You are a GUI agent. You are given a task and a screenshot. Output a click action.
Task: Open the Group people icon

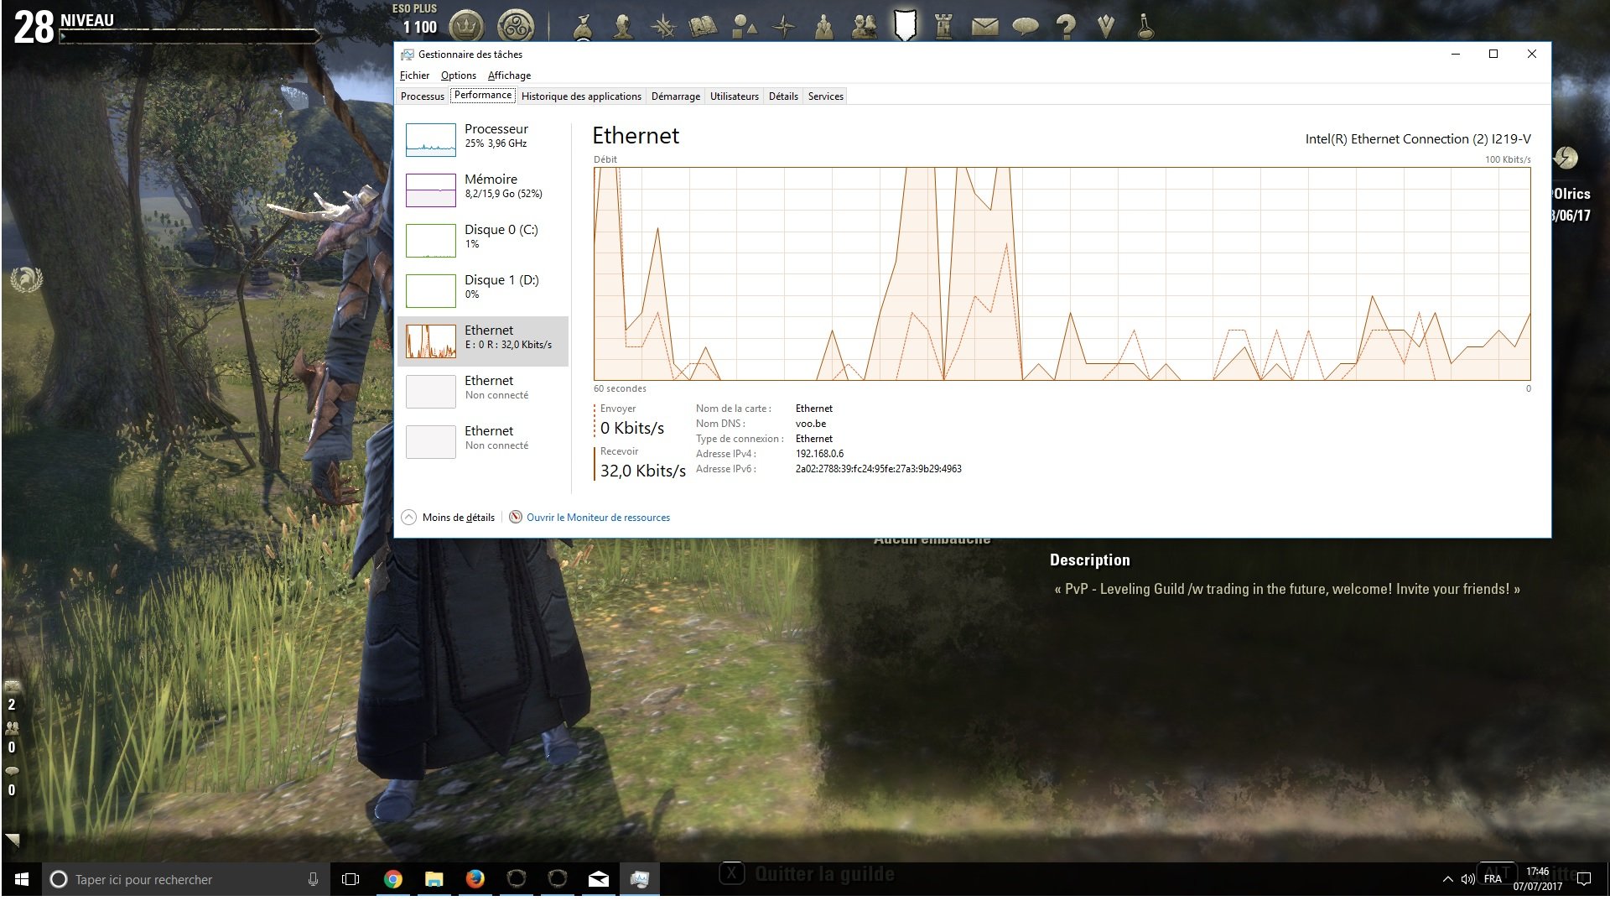pyautogui.click(x=824, y=27)
